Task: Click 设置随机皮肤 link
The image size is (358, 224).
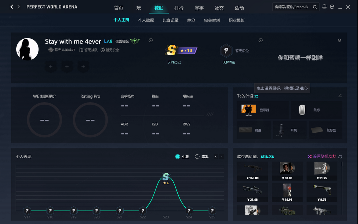Action: click(325, 156)
